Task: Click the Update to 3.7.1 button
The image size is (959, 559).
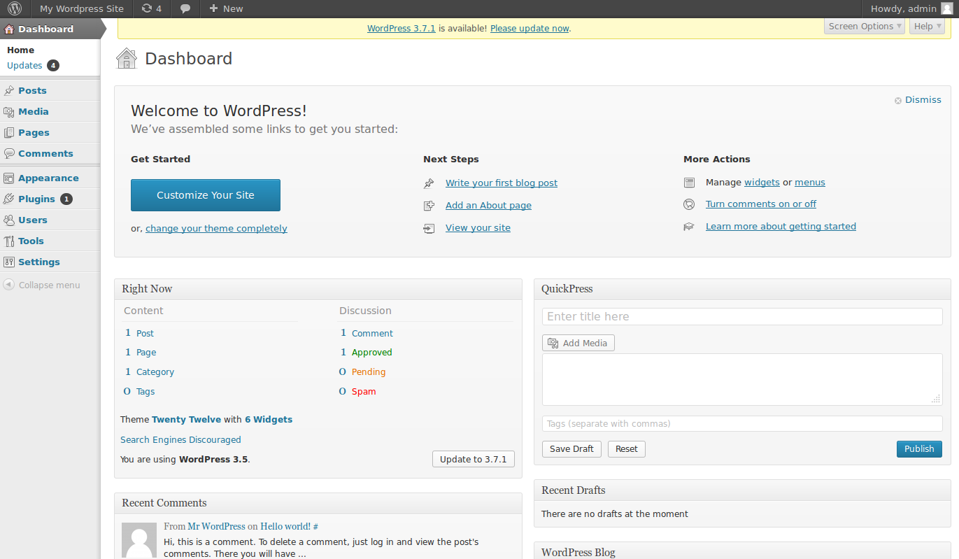Action: pos(474,459)
